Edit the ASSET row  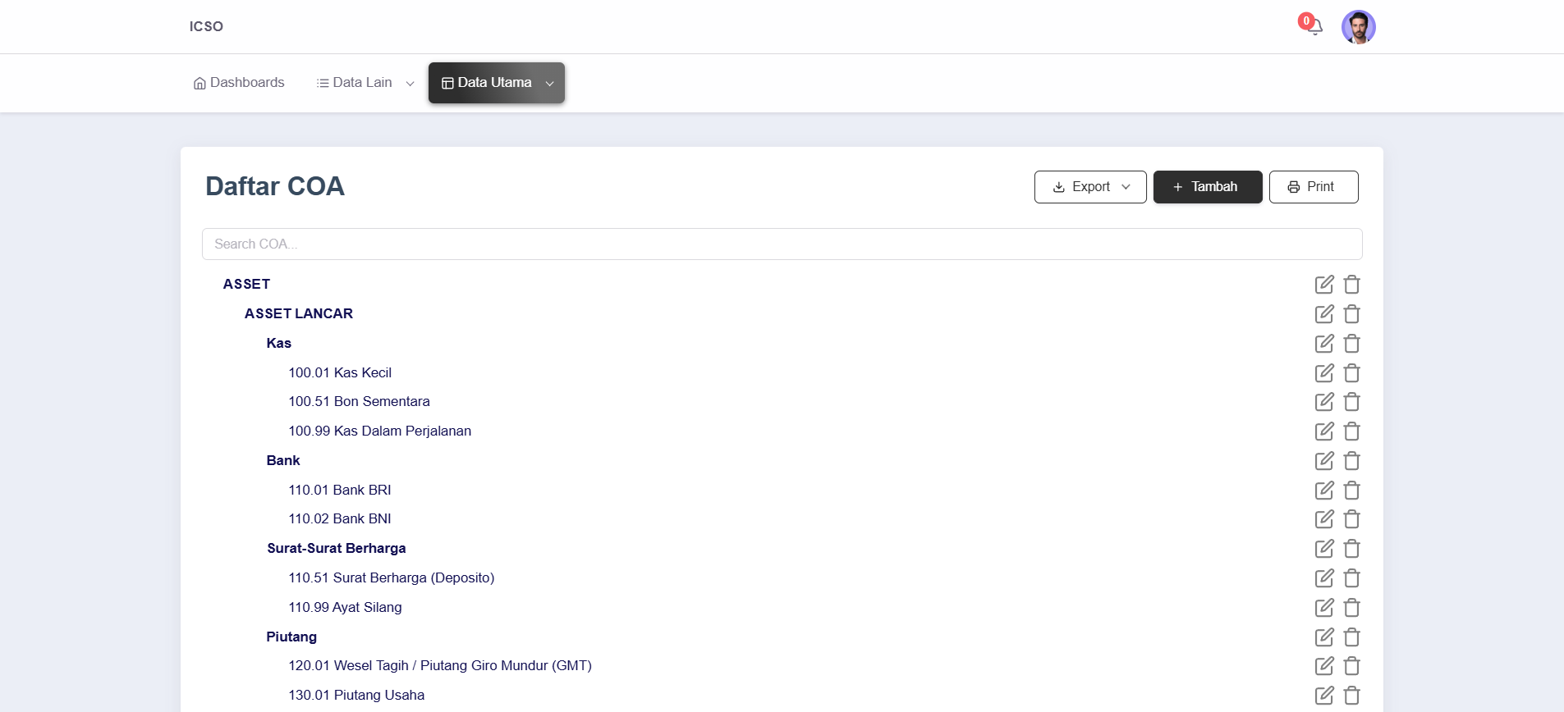[x=1323, y=285]
